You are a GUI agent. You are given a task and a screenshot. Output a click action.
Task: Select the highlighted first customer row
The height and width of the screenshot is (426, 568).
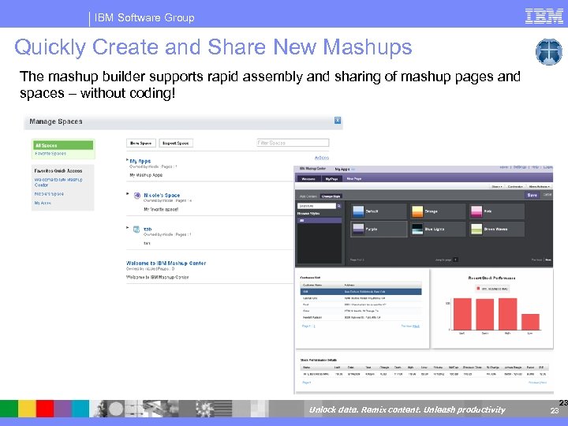coord(361,291)
